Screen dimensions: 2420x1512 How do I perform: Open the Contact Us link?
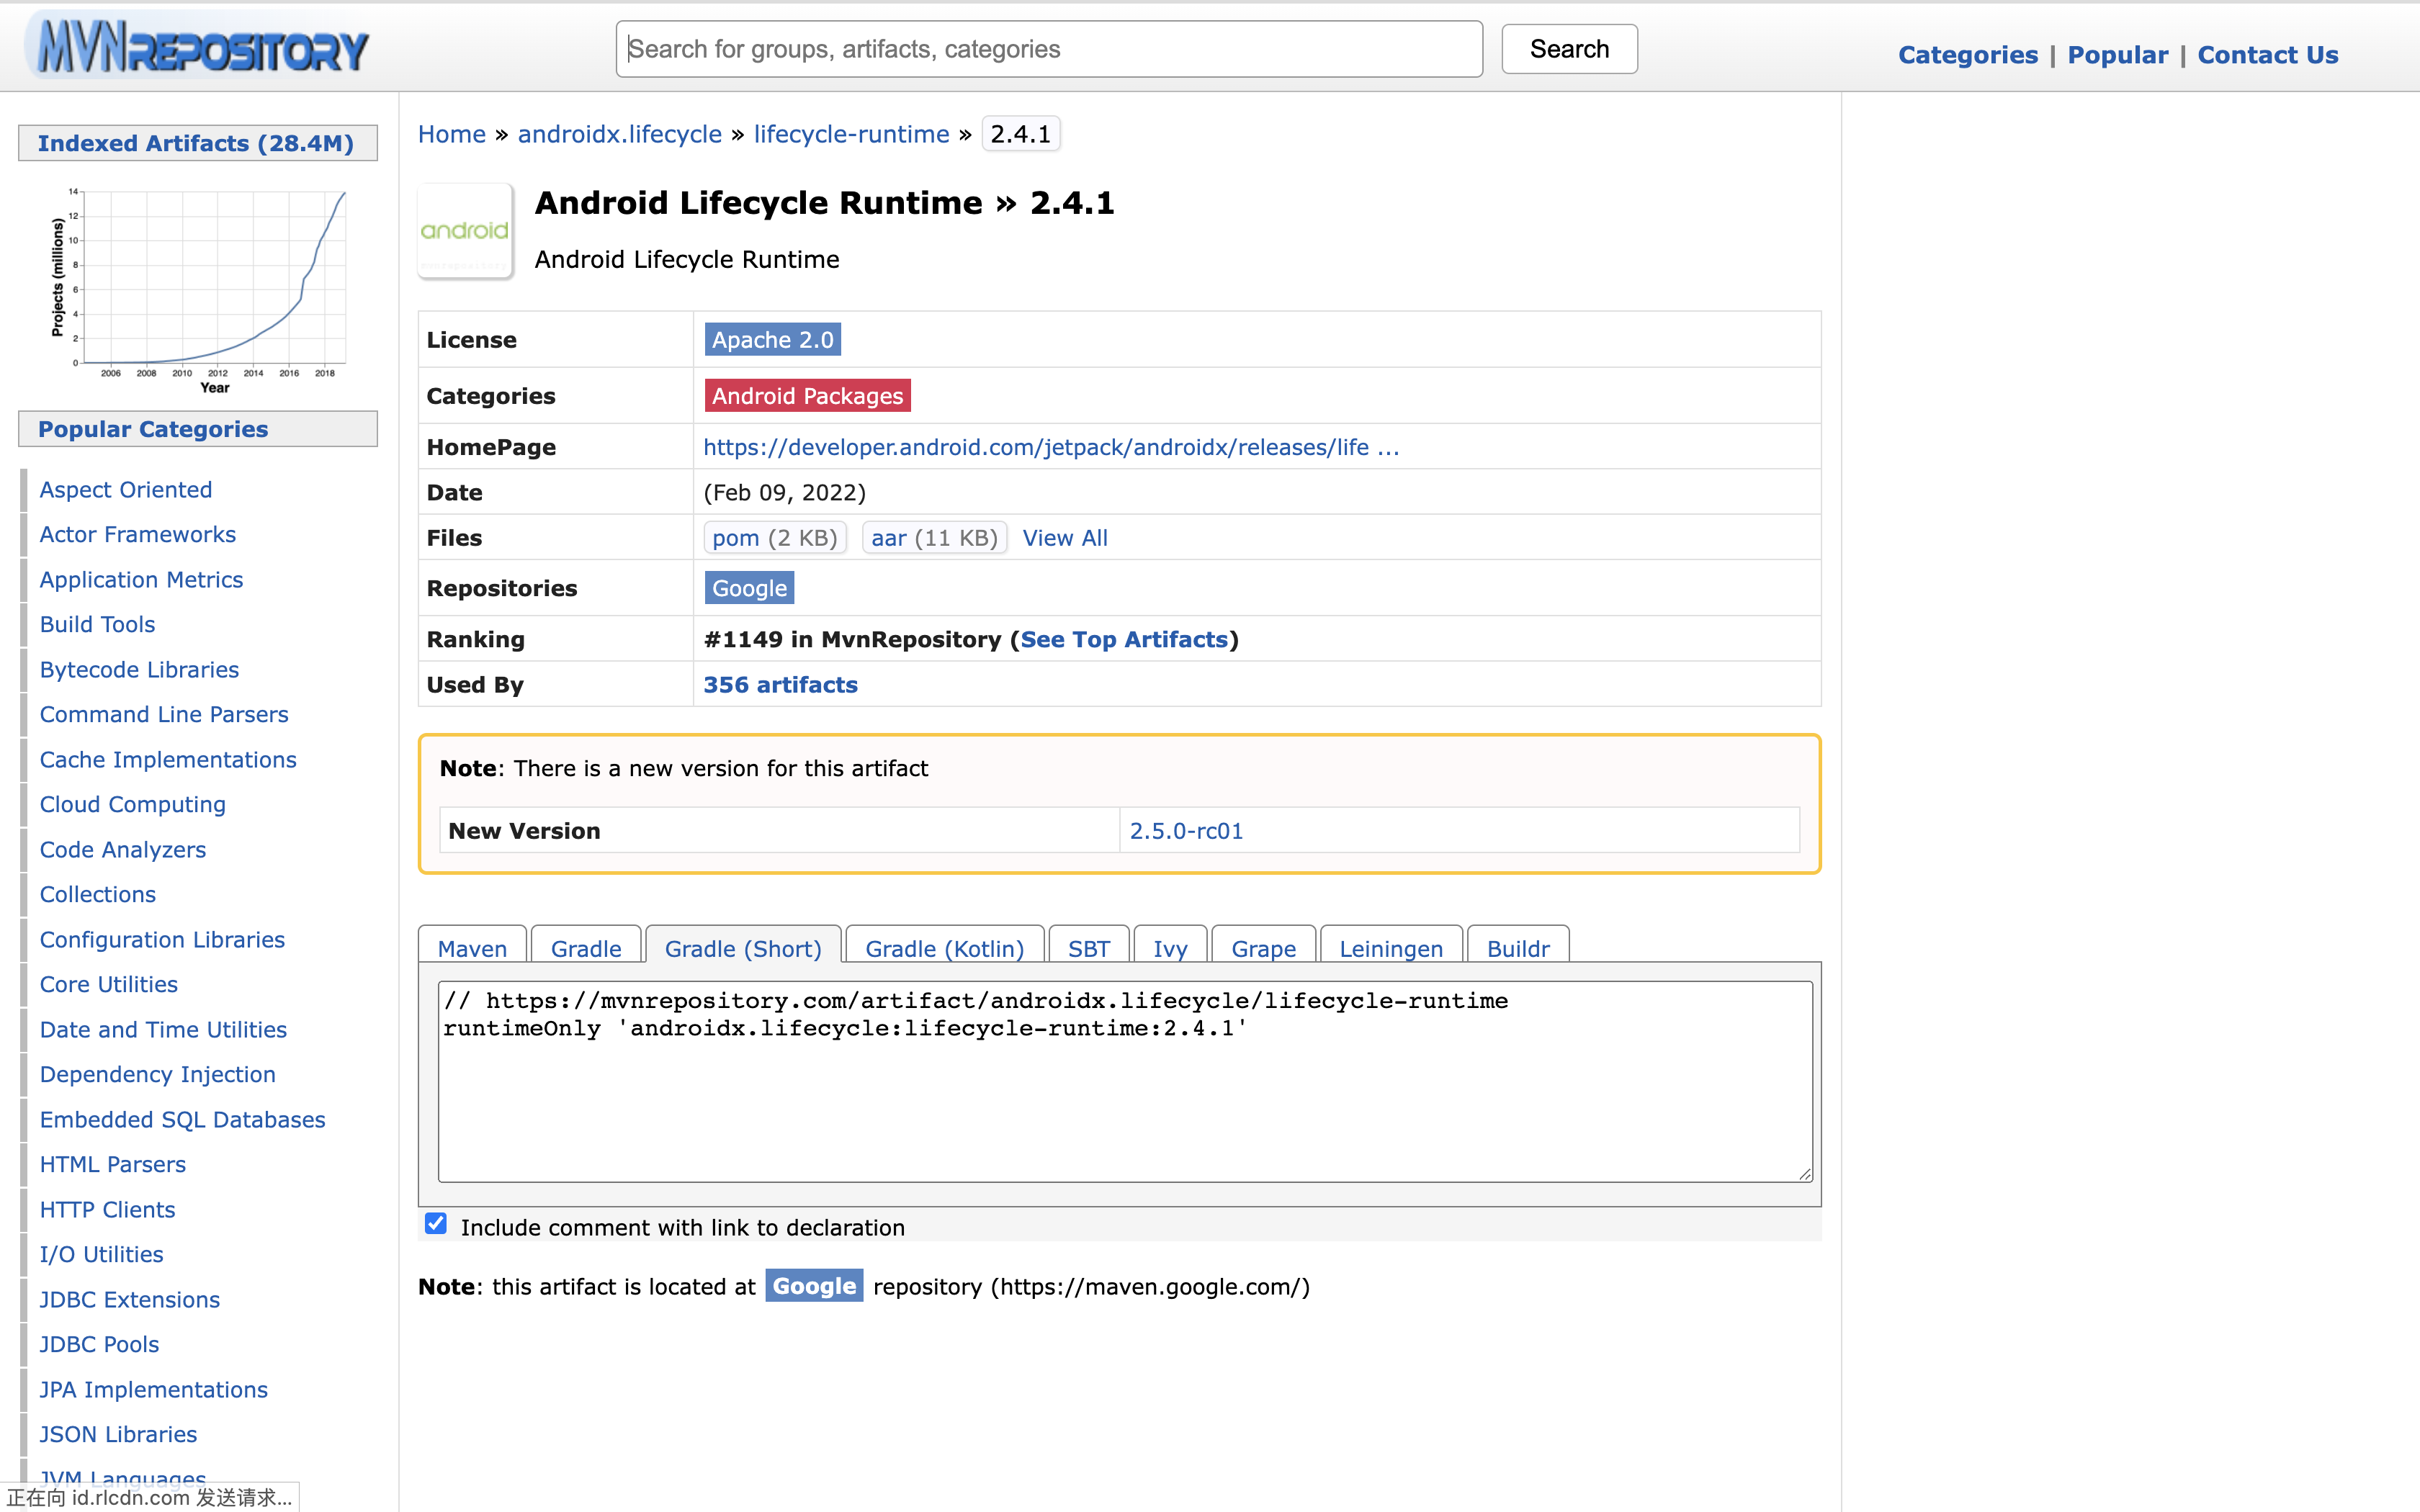pos(2268,55)
